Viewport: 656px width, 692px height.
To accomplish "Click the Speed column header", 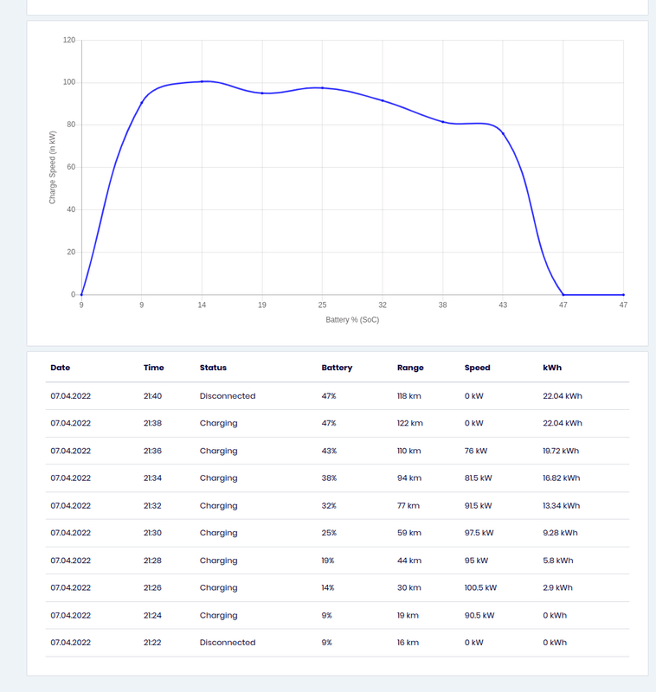I will point(477,368).
